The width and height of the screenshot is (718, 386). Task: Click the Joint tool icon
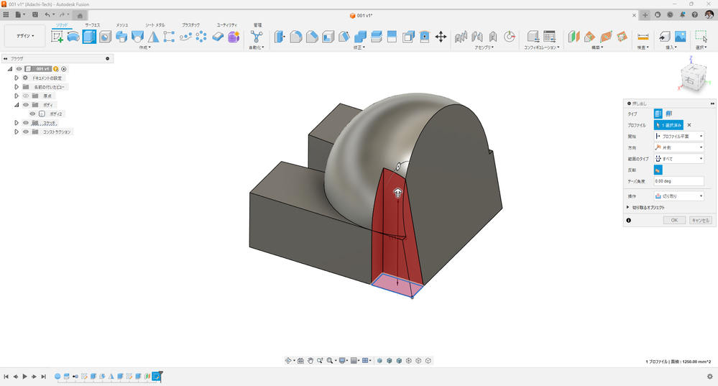pos(477,37)
